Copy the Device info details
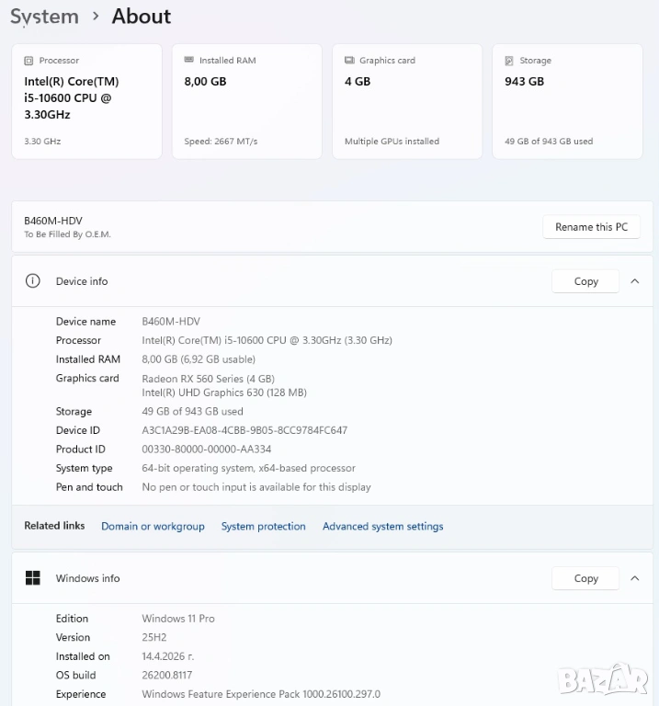Screen dimensions: 659x706 [x=585, y=281]
